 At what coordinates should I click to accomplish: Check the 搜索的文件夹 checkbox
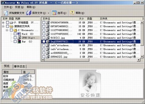[x=7, y=26]
